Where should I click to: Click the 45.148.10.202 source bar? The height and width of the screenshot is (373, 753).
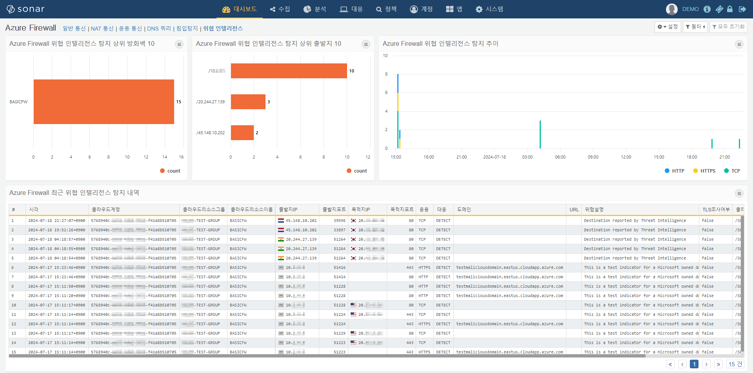(242, 133)
